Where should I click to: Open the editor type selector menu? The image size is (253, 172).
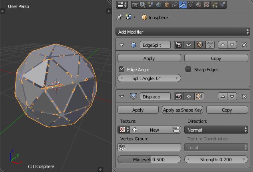pyautogui.click(x=122, y=5)
